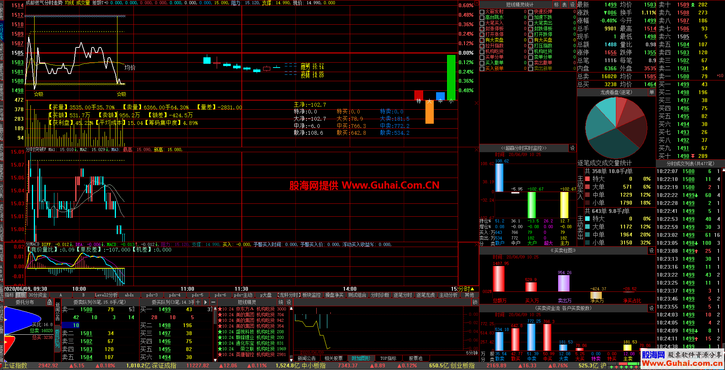This screenshot has width=725, height=370.
Task: Click the green up-arrow next to 卖十 1509
Action: (x=693, y=5)
